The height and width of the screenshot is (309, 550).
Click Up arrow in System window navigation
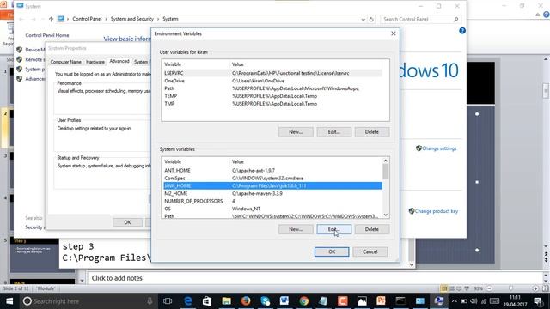tap(52, 19)
